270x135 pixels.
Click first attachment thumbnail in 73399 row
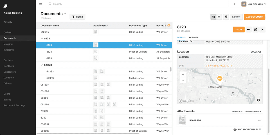click(96, 111)
